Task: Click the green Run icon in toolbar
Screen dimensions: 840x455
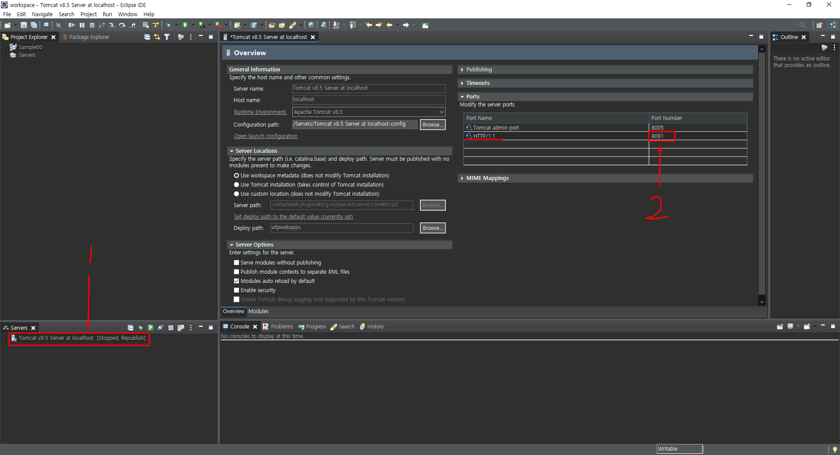Action: [x=185, y=25]
